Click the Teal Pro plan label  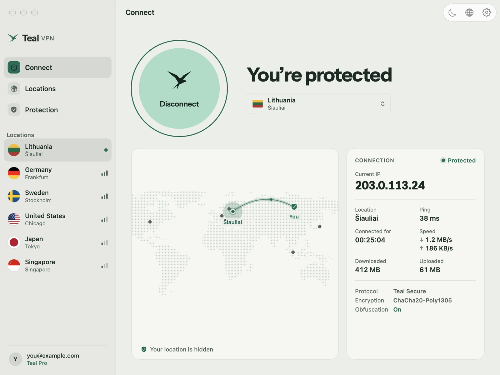click(x=37, y=363)
